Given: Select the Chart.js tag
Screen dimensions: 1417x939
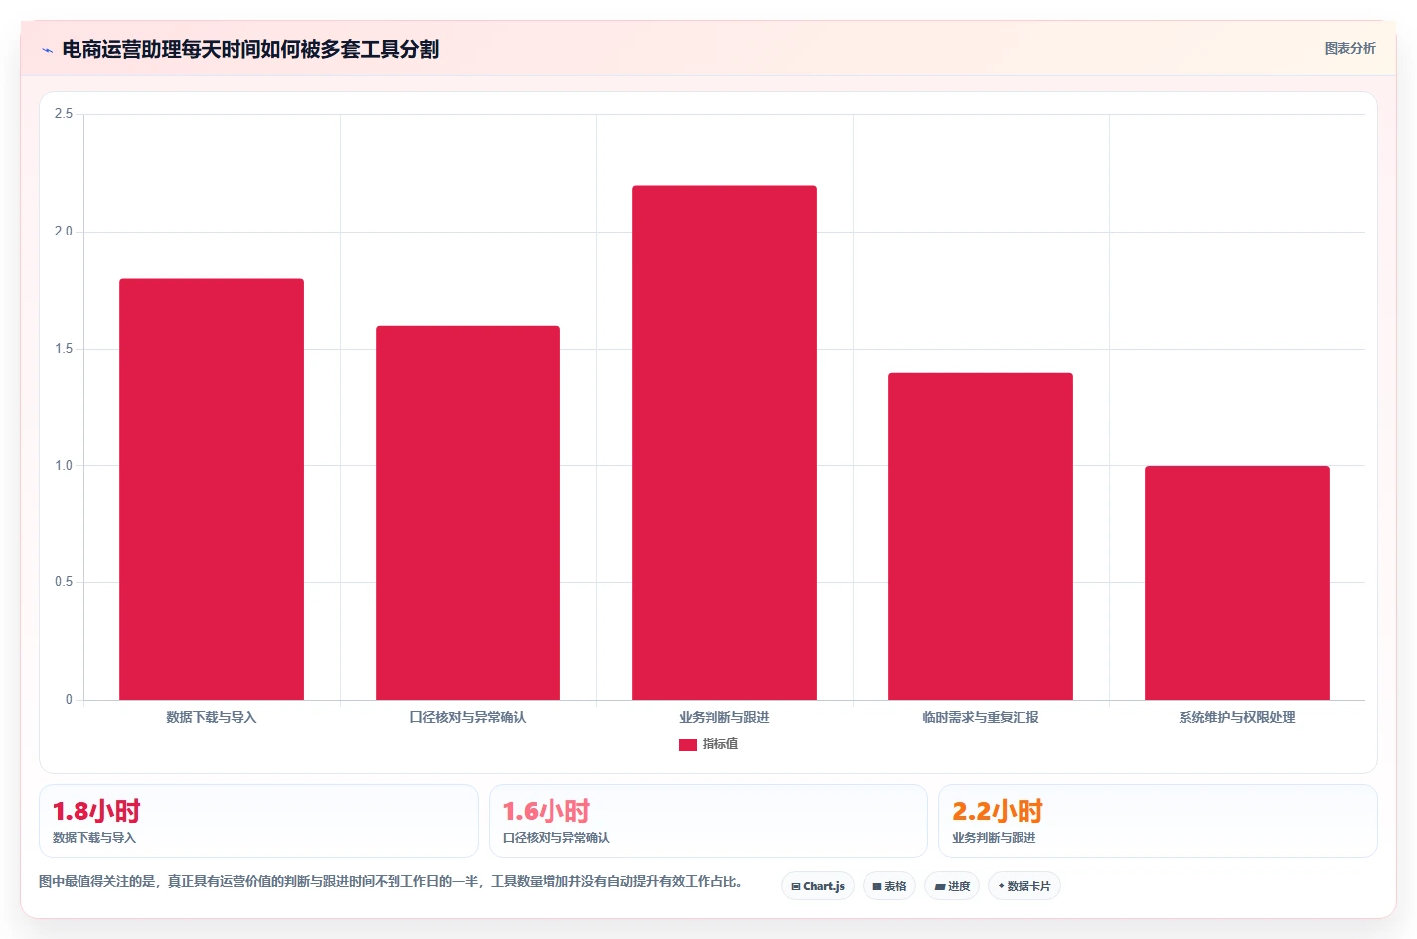Looking at the screenshot, I should (818, 886).
